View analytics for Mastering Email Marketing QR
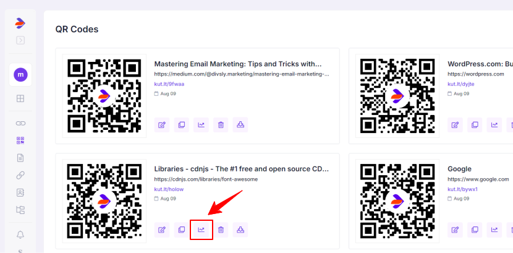The width and height of the screenshot is (513, 253). click(201, 125)
